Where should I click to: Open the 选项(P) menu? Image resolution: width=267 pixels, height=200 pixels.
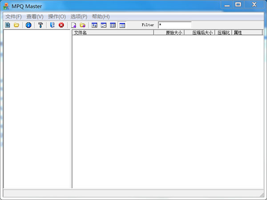click(79, 16)
